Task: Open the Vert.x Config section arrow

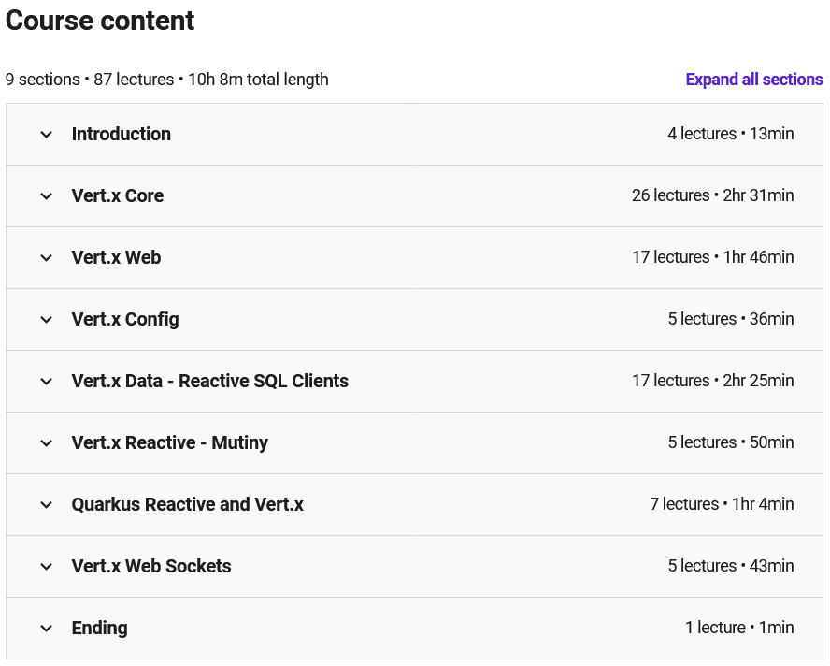Action: 47,320
